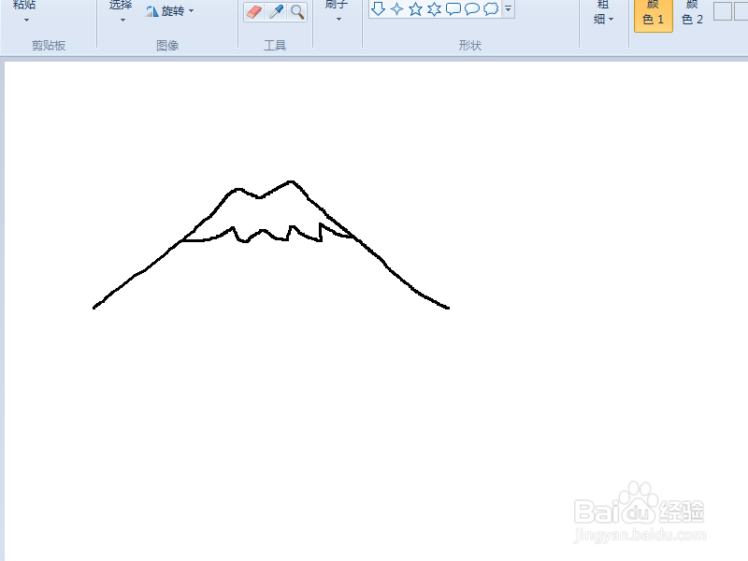The image size is (748, 561).
Task: Select the five-point star shape
Action: point(414,9)
